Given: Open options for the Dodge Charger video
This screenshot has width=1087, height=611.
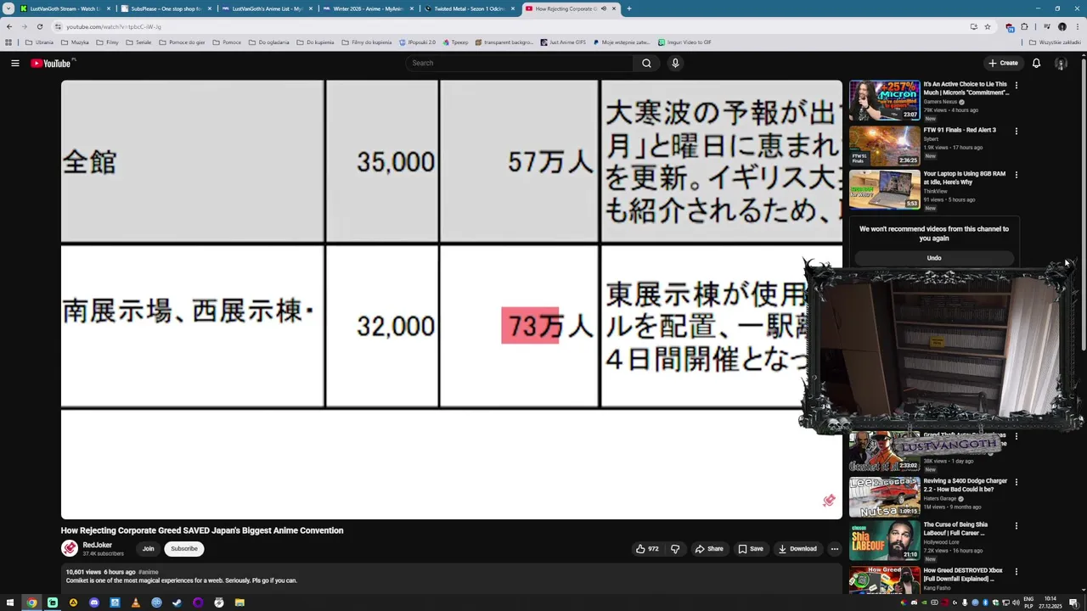Looking at the screenshot, I should (x=1016, y=482).
